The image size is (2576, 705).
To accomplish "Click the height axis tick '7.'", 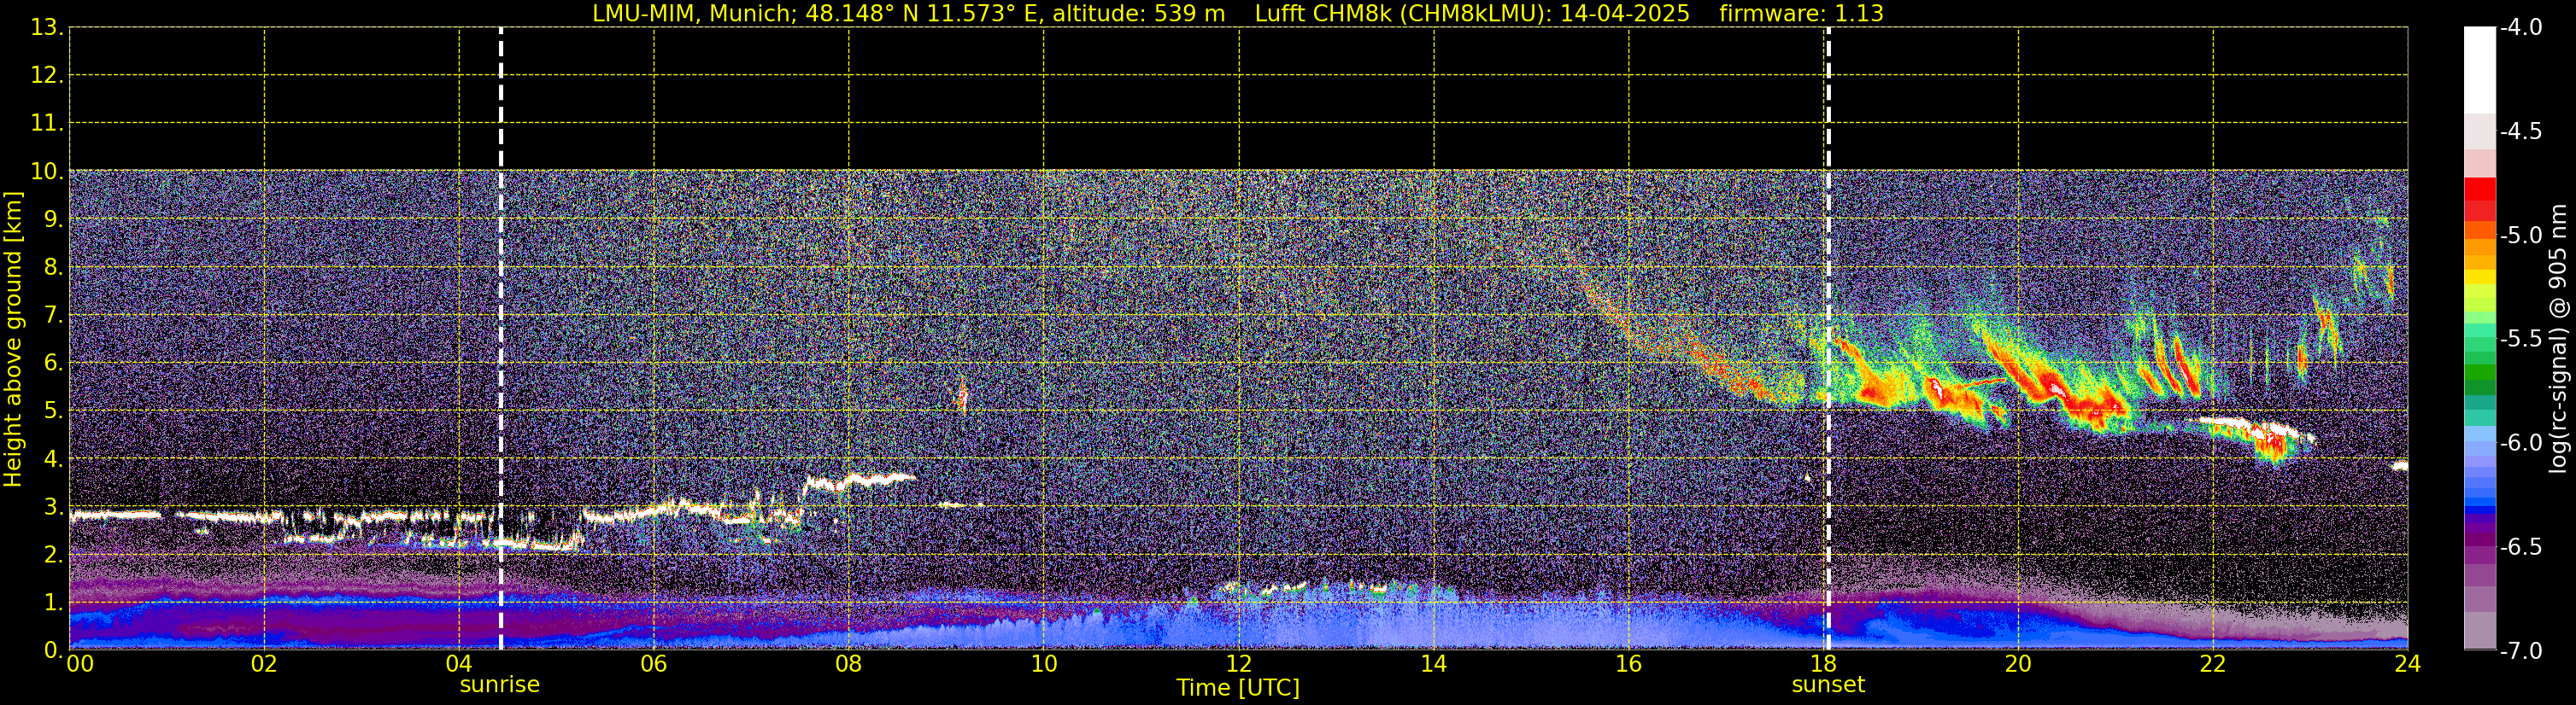I will [x=53, y=315].
